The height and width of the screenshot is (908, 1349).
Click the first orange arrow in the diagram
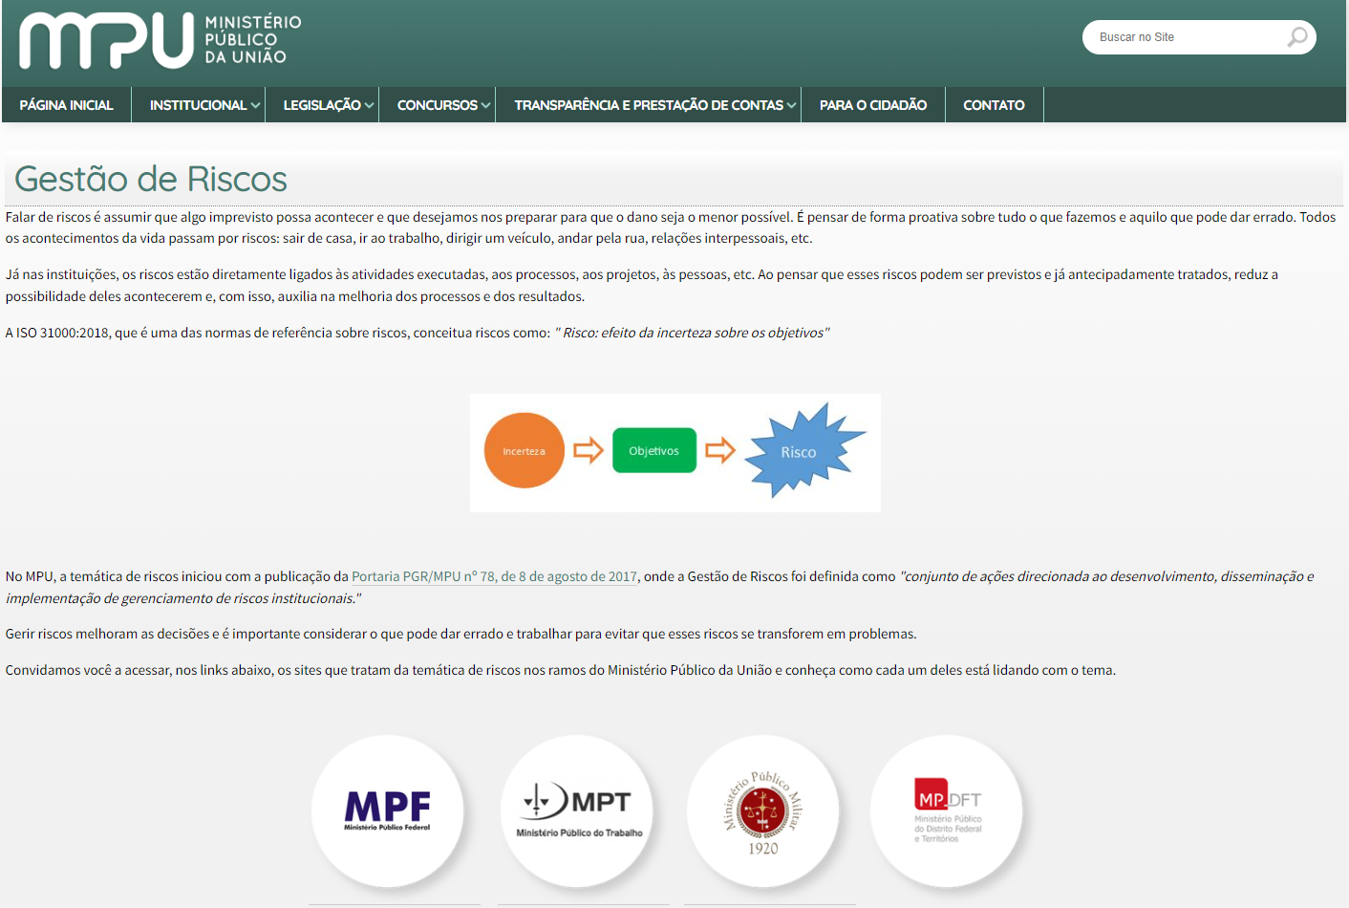[589, 450]
